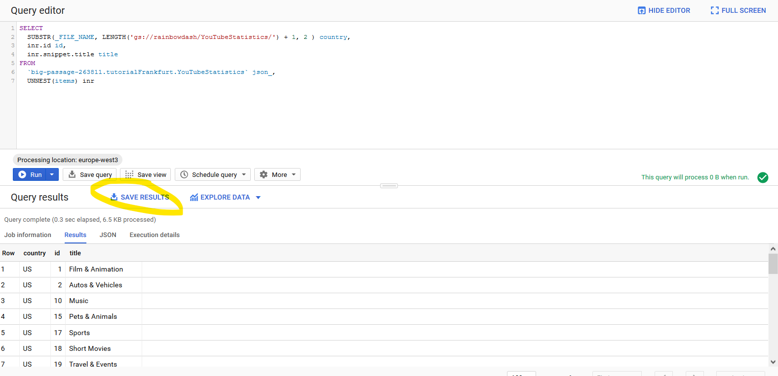
Task: Click the editor resize handle bar
Action: coord(389,186)
